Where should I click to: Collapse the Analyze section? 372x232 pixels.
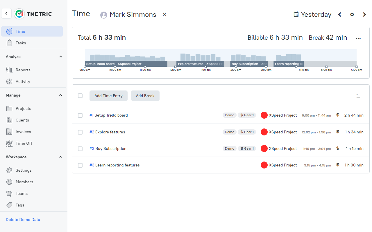[x=60, y=57]
